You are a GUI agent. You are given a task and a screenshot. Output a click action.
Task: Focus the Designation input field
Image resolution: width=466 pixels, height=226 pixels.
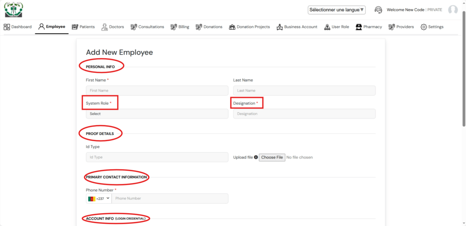coord(304,113)
